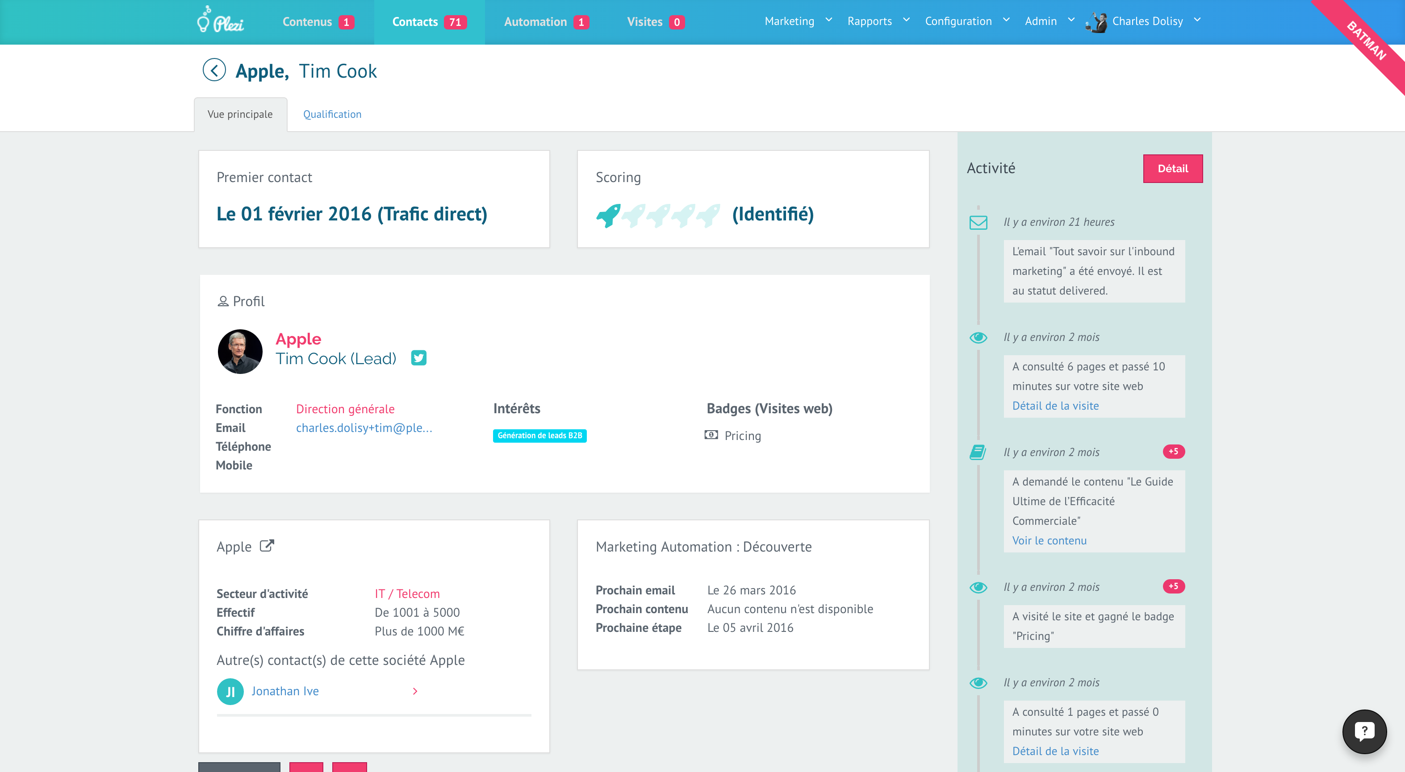Image resolution: width=1405 pixels, height=772 pixels.
Task: Click 'Tim Cook (Lead)' name text
Action: click(x=336, y=358)
